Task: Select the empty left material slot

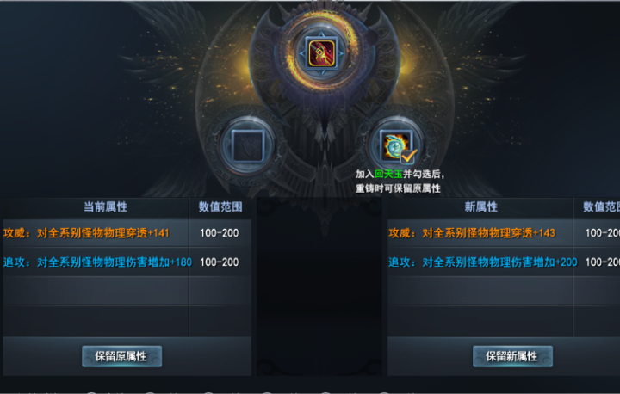Action: point(248,146)
